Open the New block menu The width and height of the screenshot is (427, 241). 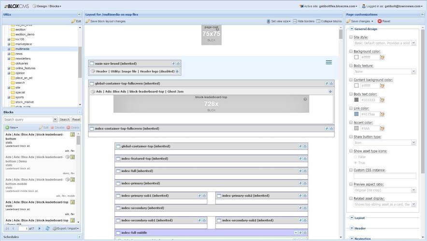(12, 127)
